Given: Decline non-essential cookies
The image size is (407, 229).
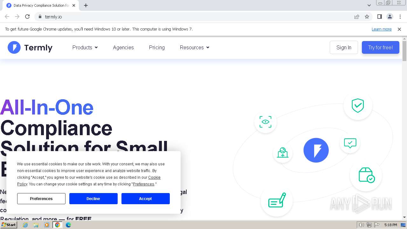Looking at the screenshot, I should pos(93,198).
